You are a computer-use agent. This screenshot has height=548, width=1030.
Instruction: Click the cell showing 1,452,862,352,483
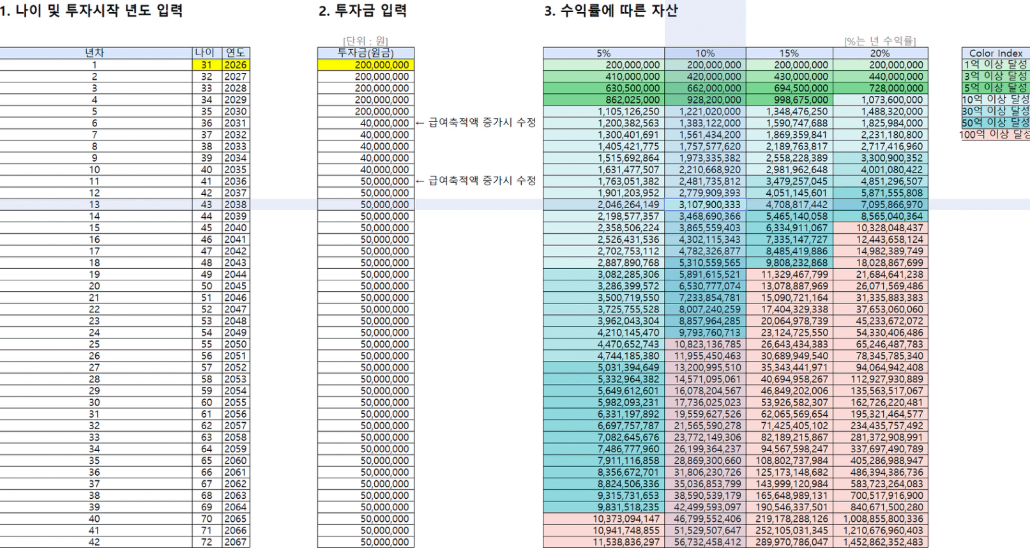click(x=880, y=542)
